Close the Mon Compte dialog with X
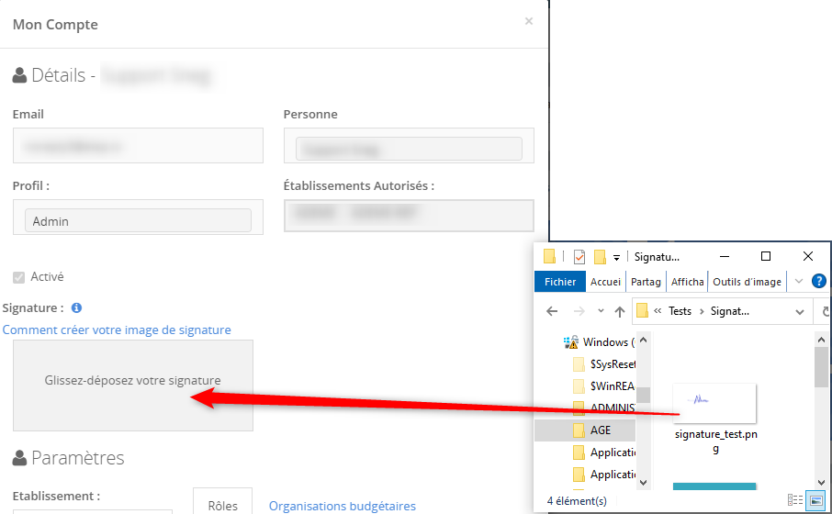Viewport: 832px width, 514px height. pos(528,21)
